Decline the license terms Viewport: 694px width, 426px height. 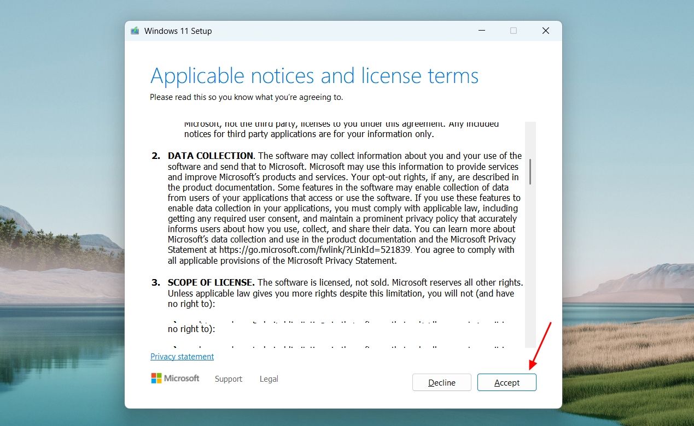pyautogui.click(x=441, y=382)
